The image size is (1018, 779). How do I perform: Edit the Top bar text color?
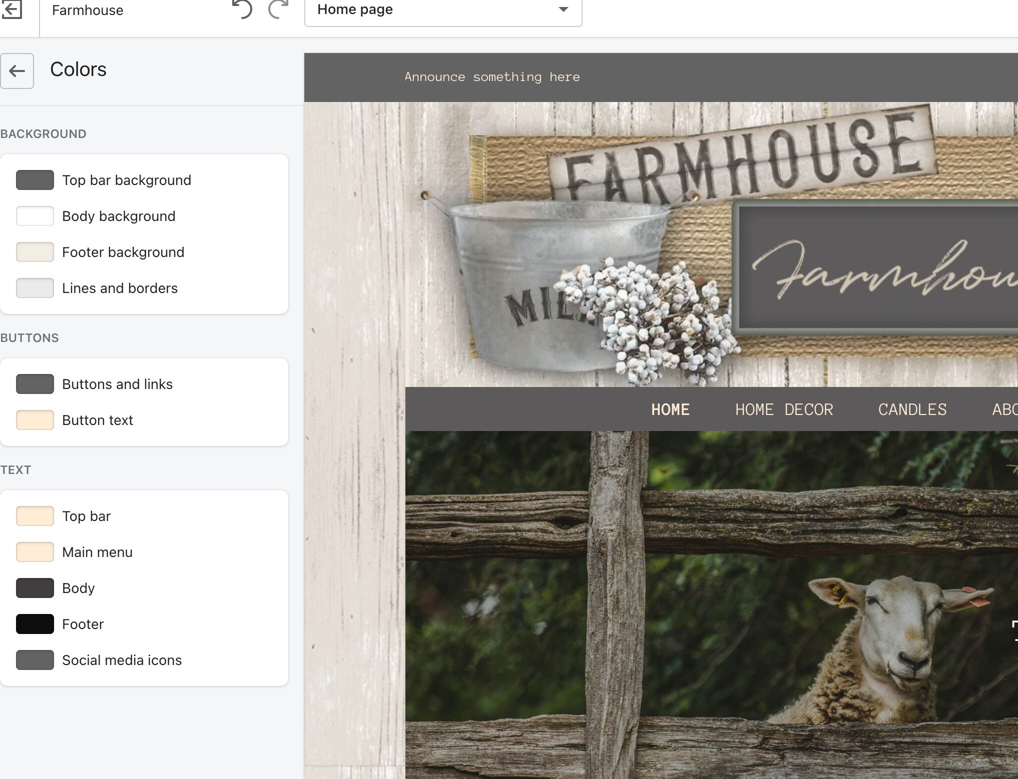(35, 516)
